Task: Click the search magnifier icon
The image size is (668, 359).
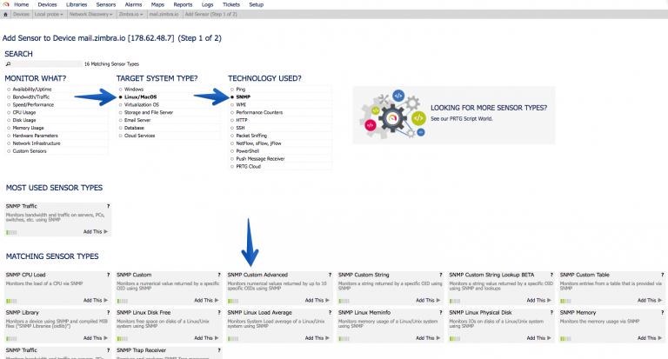Action: click(x=8, y=63)
